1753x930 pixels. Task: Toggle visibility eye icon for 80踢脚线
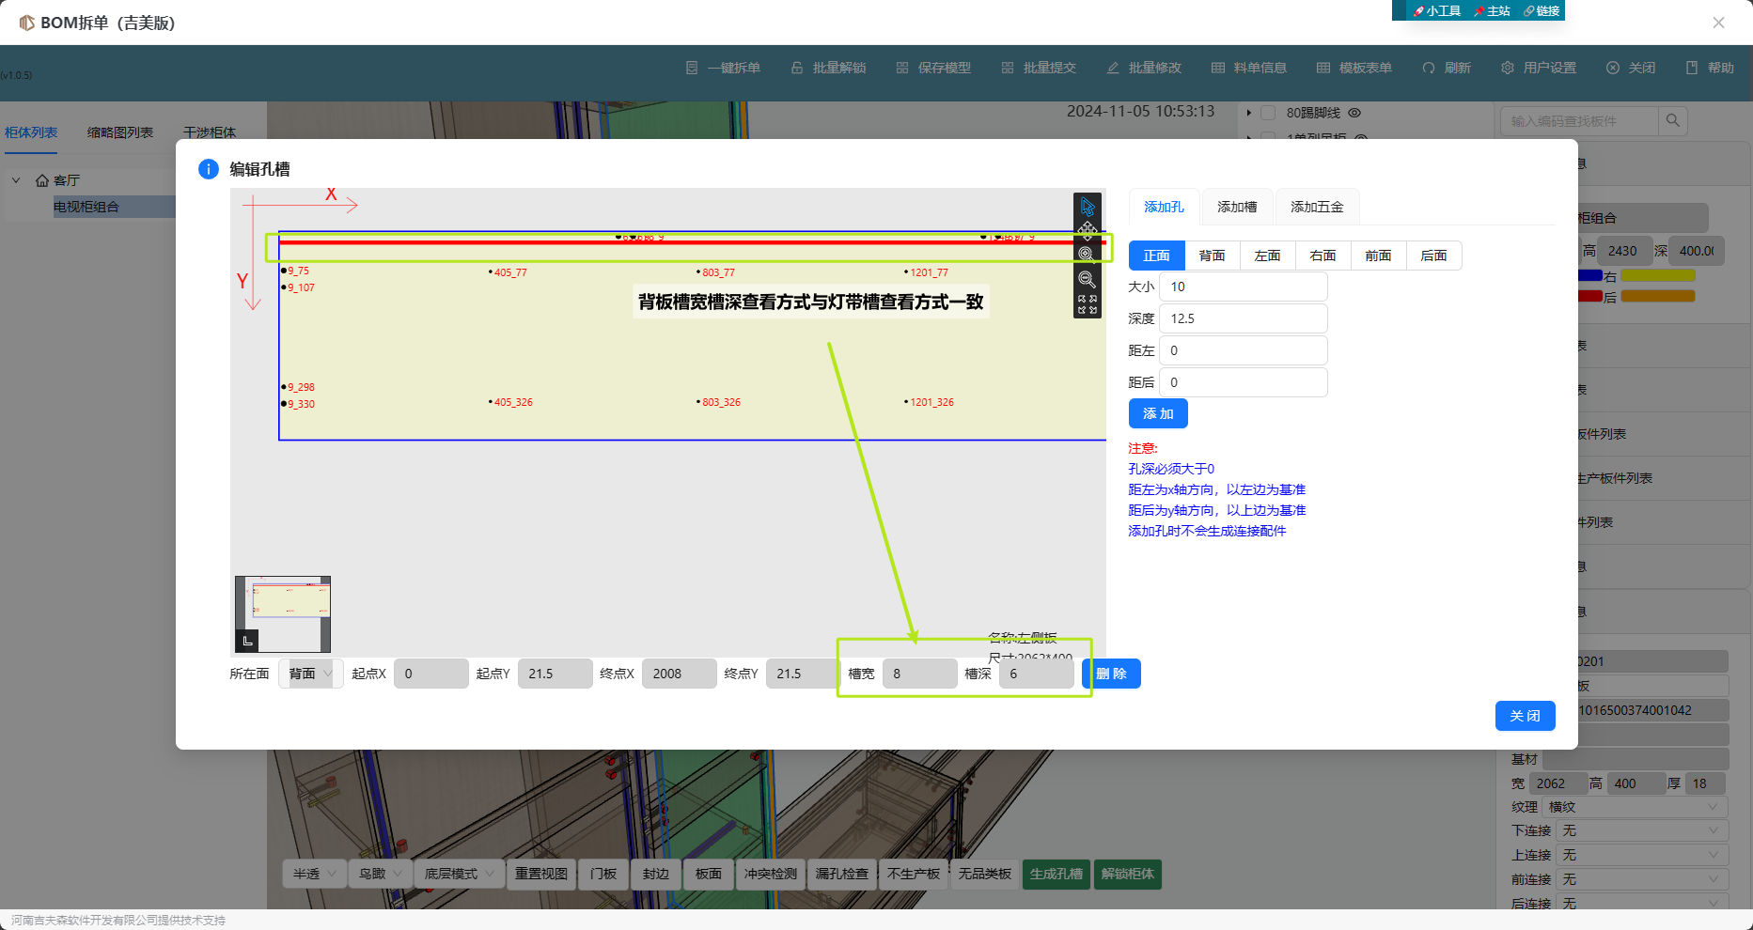pos(1354,113)
